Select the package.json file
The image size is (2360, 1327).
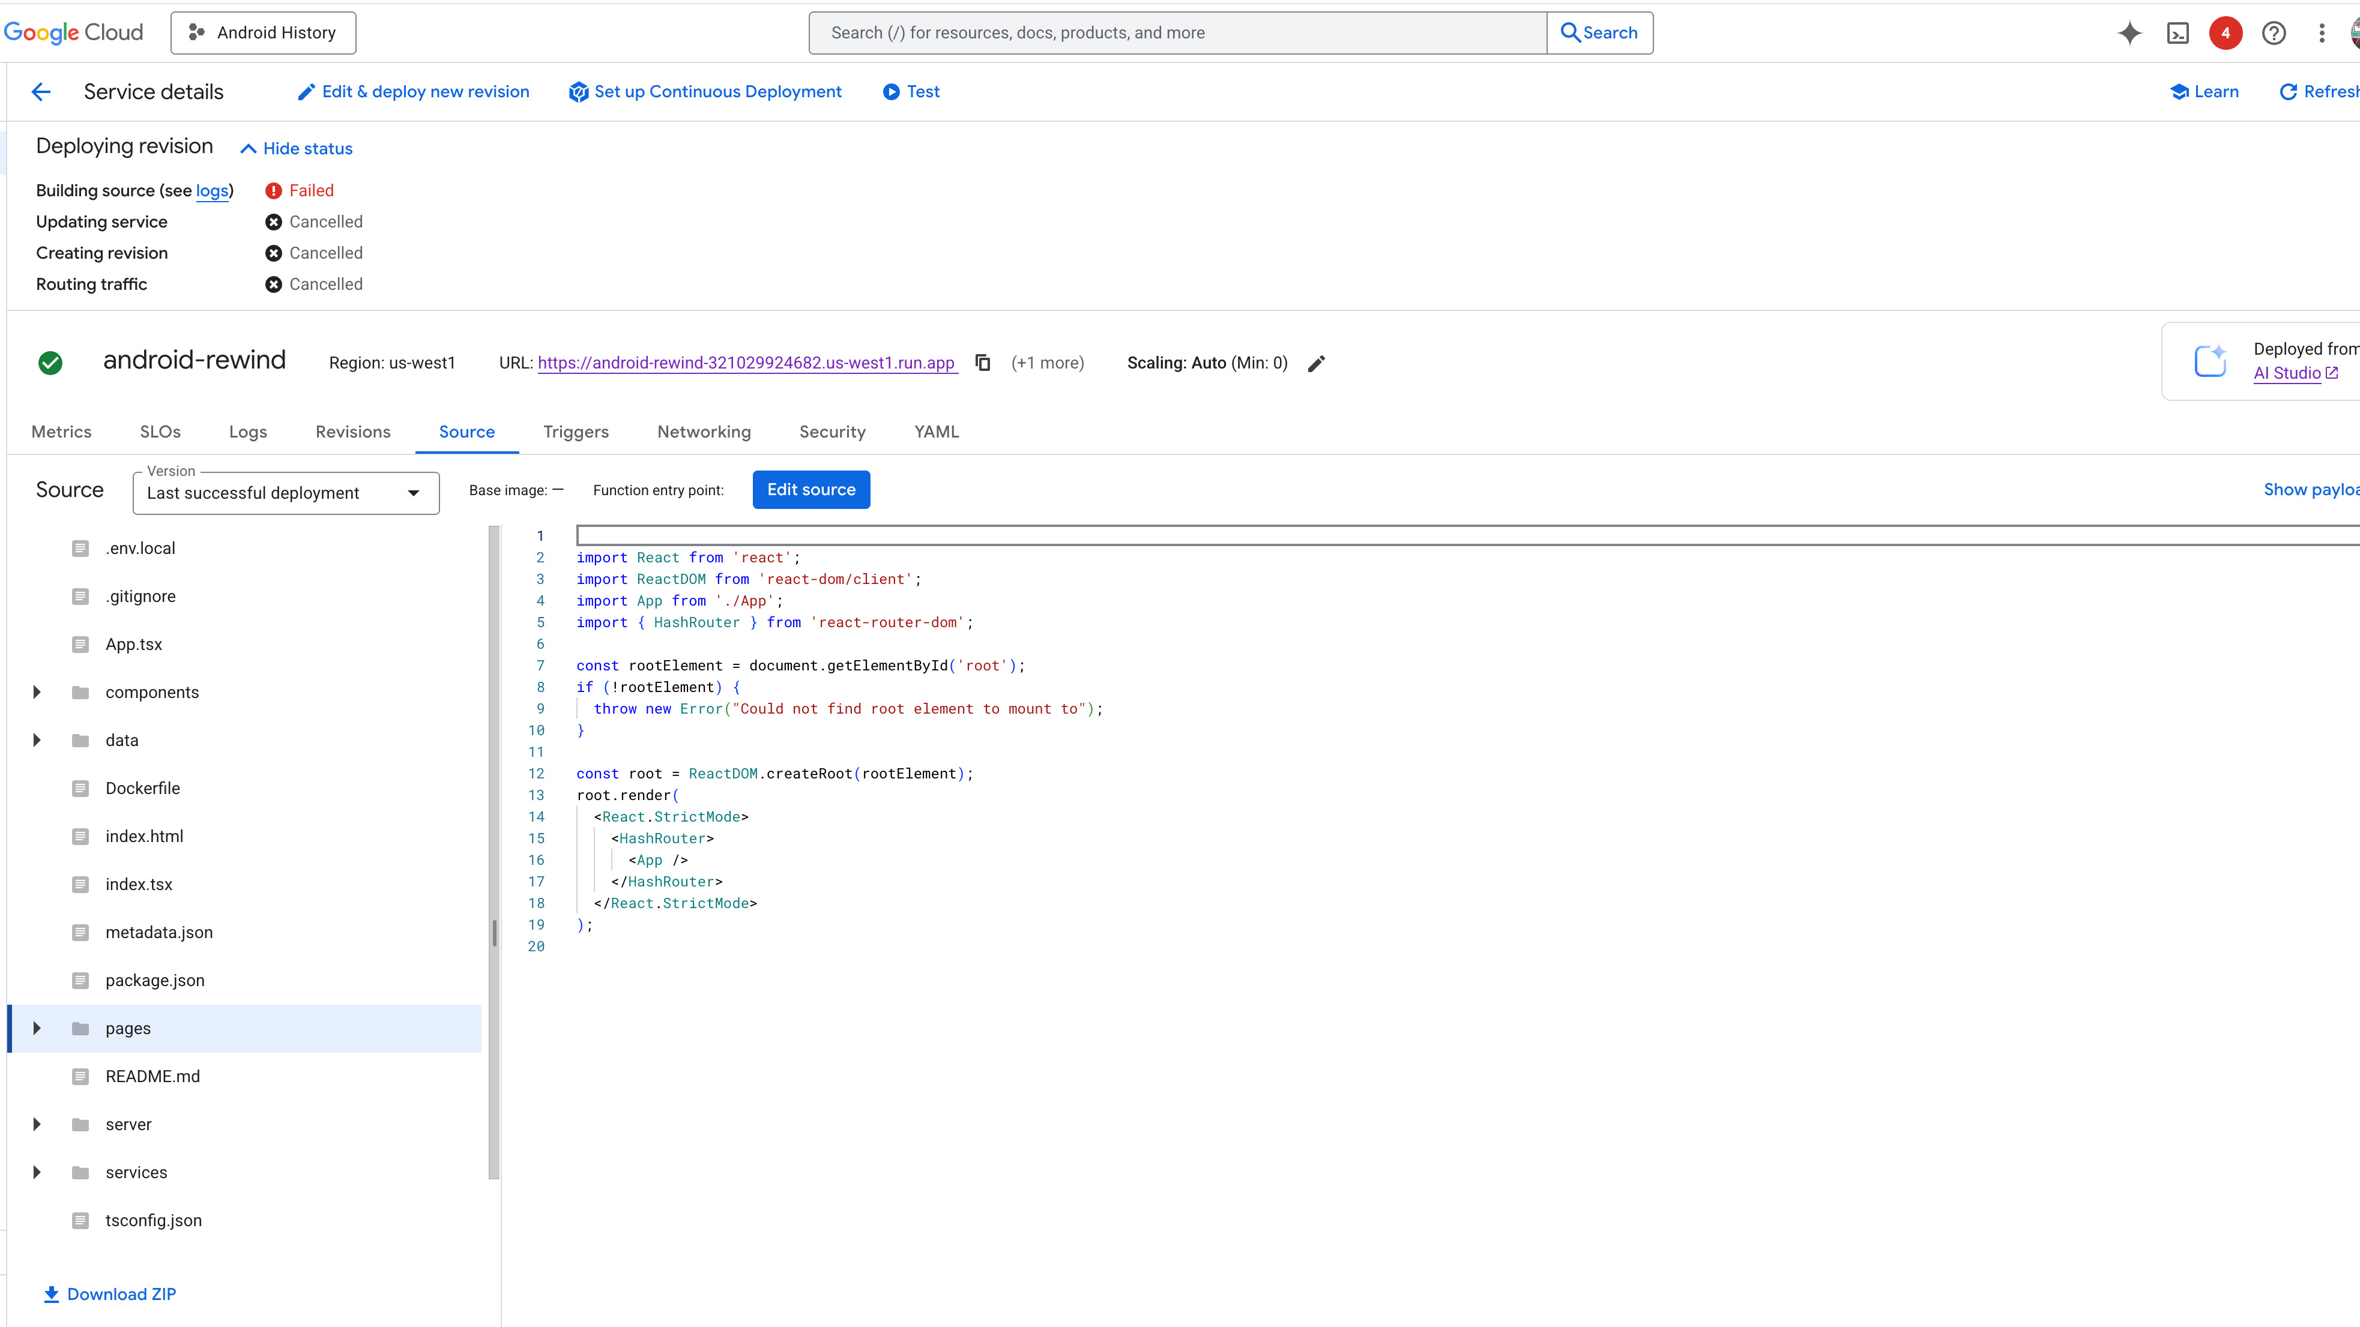pyautogui.click(x=155, y=981)
